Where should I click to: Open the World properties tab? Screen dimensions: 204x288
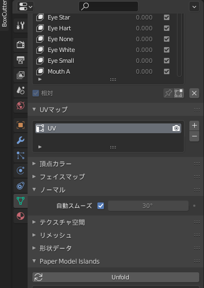tap(21, 106)
